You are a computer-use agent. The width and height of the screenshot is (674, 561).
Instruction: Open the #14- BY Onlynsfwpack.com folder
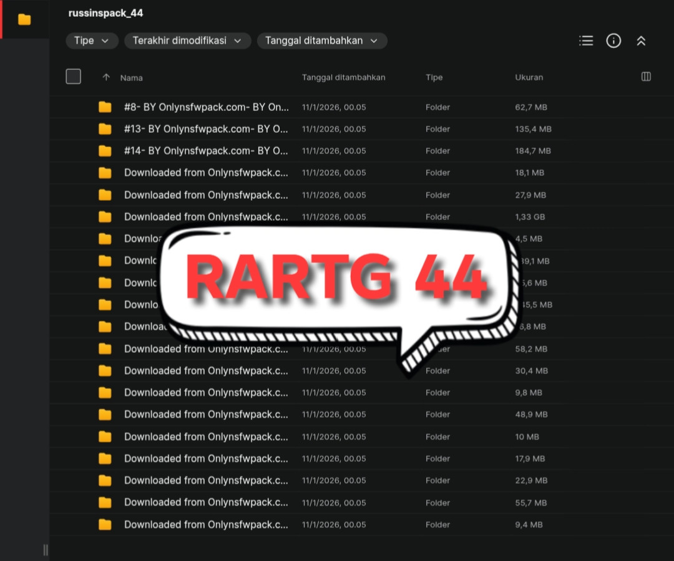pyautogui.click(x=206, y=151)
